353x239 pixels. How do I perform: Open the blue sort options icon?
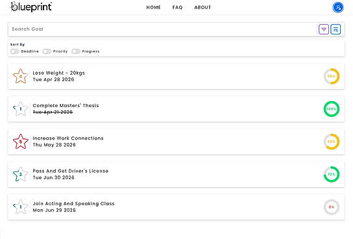click(335, 29)
